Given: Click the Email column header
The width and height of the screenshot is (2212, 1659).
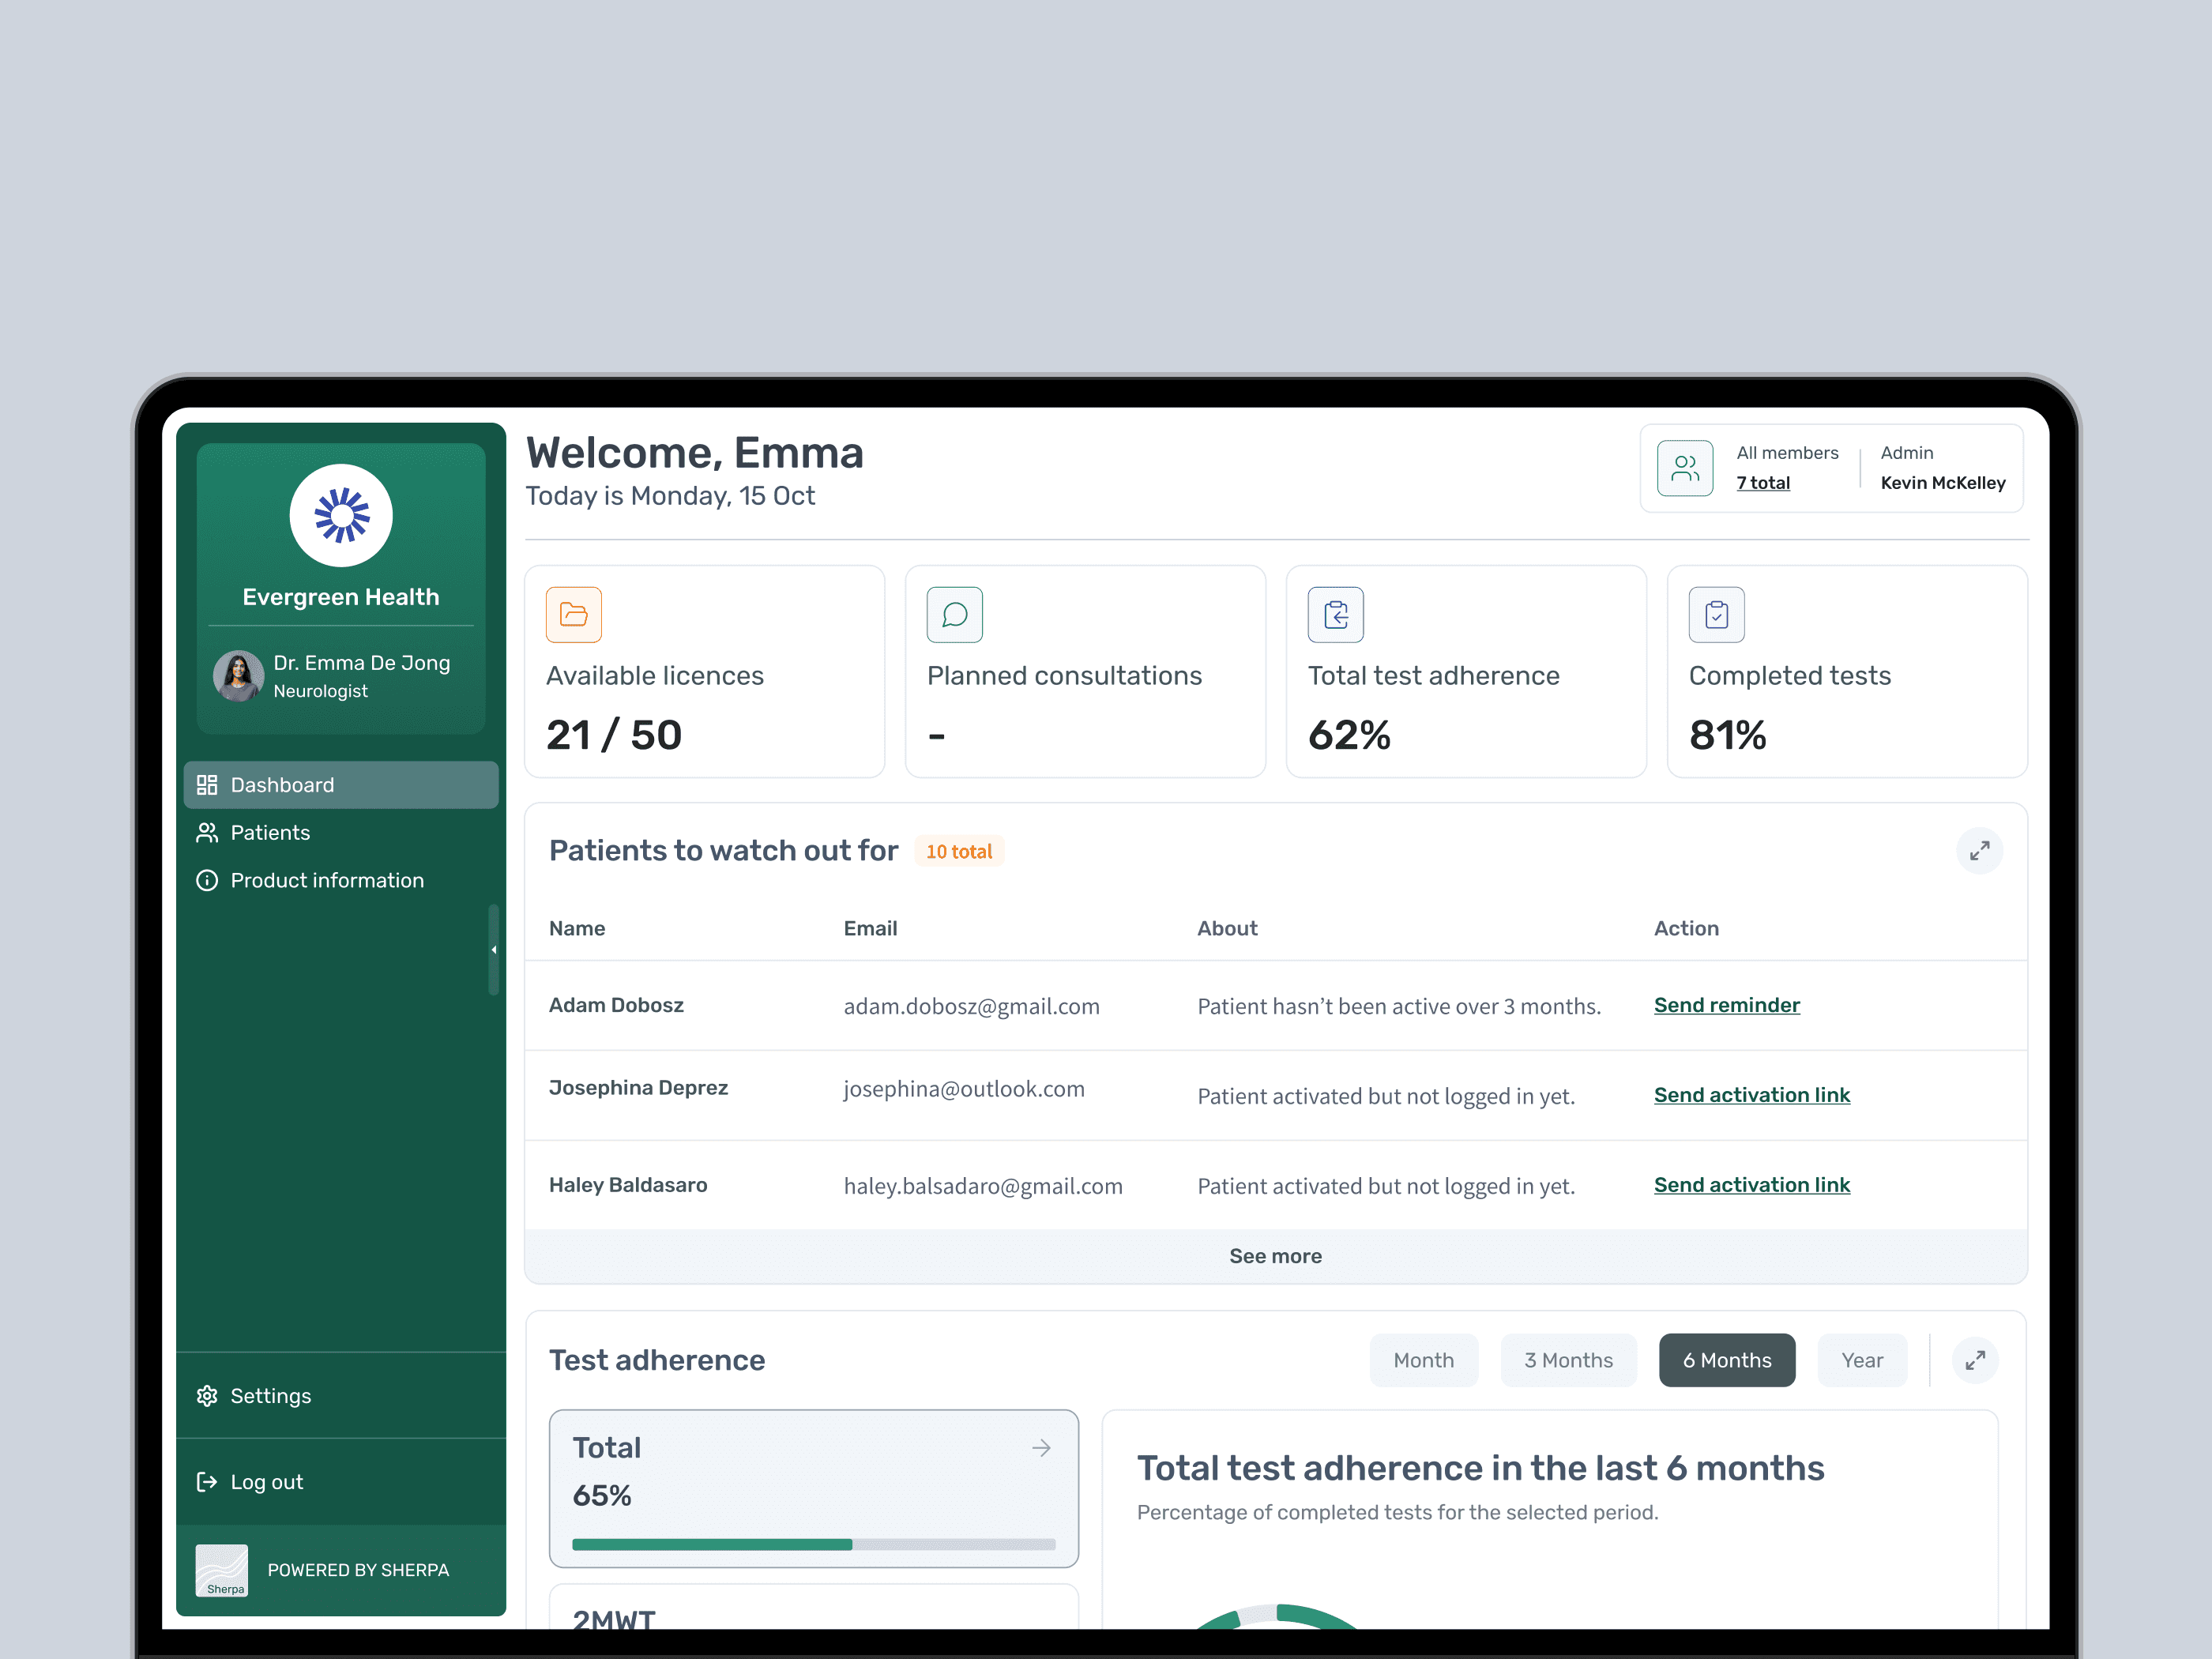Looking at the screenshot, I should tap(870, 928).
